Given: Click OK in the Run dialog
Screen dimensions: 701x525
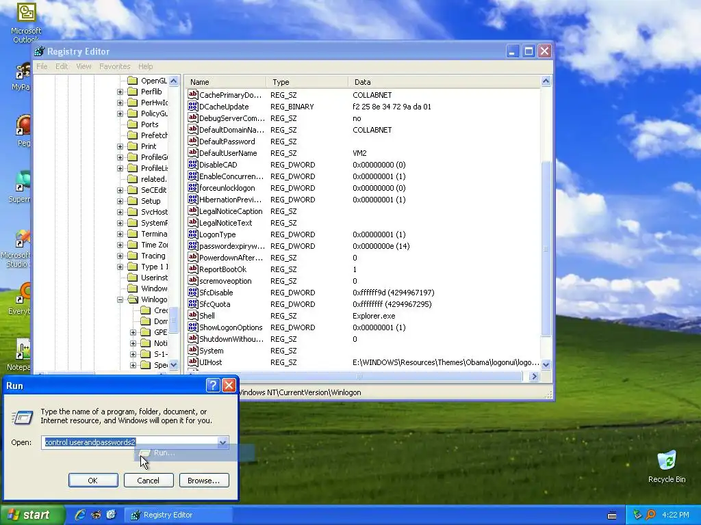Looking at the screenshot, I should 93,481.
